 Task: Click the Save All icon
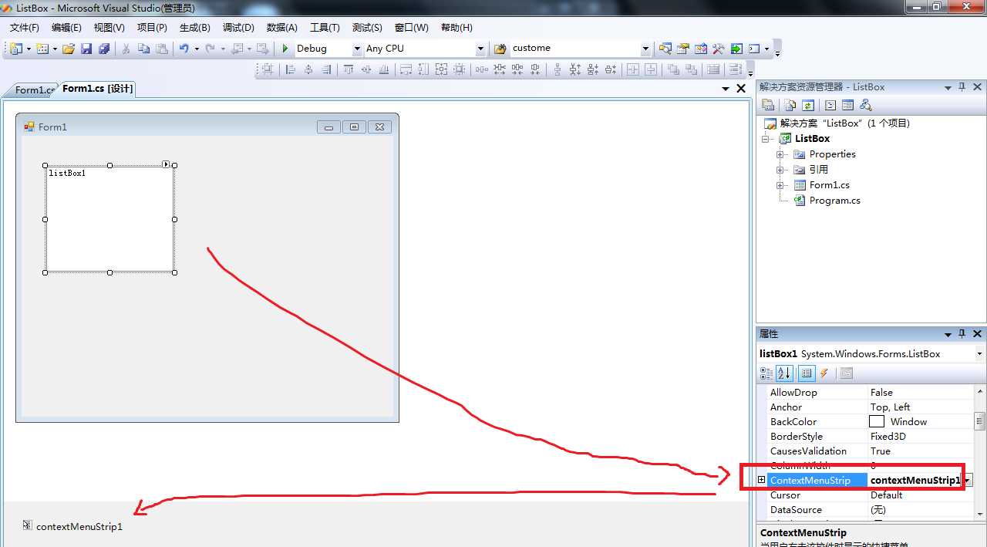(103, 49)
